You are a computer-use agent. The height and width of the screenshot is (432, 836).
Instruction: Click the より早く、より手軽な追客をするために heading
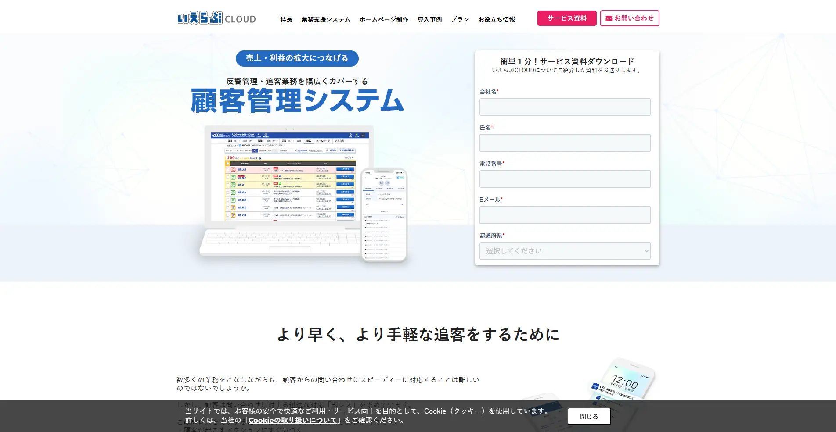pos(418,335)
